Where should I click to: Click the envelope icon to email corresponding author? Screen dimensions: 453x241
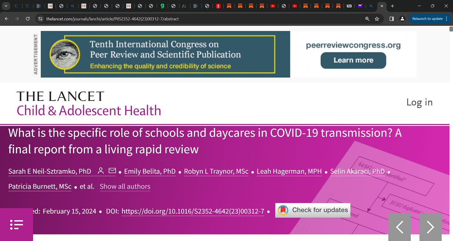pyautogui.click(x=112, y=171)
